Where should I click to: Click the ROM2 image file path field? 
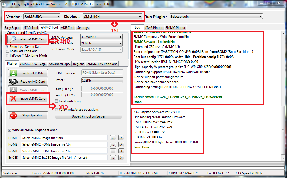point(64,144)
